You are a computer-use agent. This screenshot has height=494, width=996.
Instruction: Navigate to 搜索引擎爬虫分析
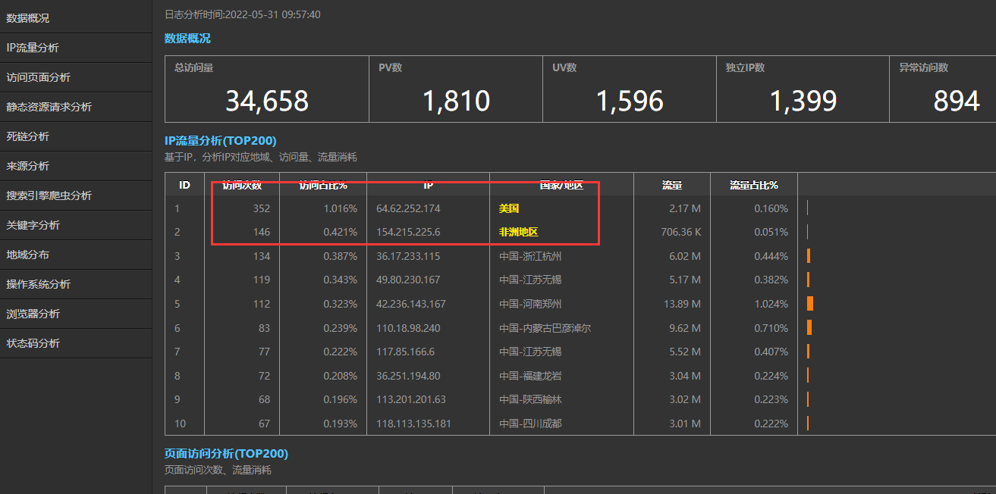click(x=49, y=195)
